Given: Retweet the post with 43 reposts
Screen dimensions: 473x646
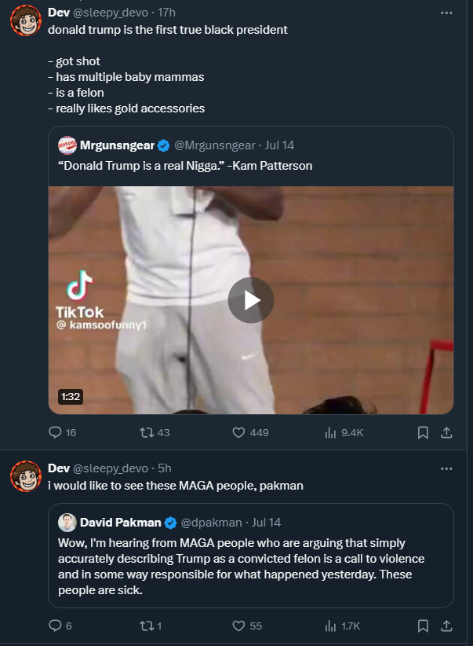Looking at the screenshot, I should pyautogui.click(x=155, y=432).
